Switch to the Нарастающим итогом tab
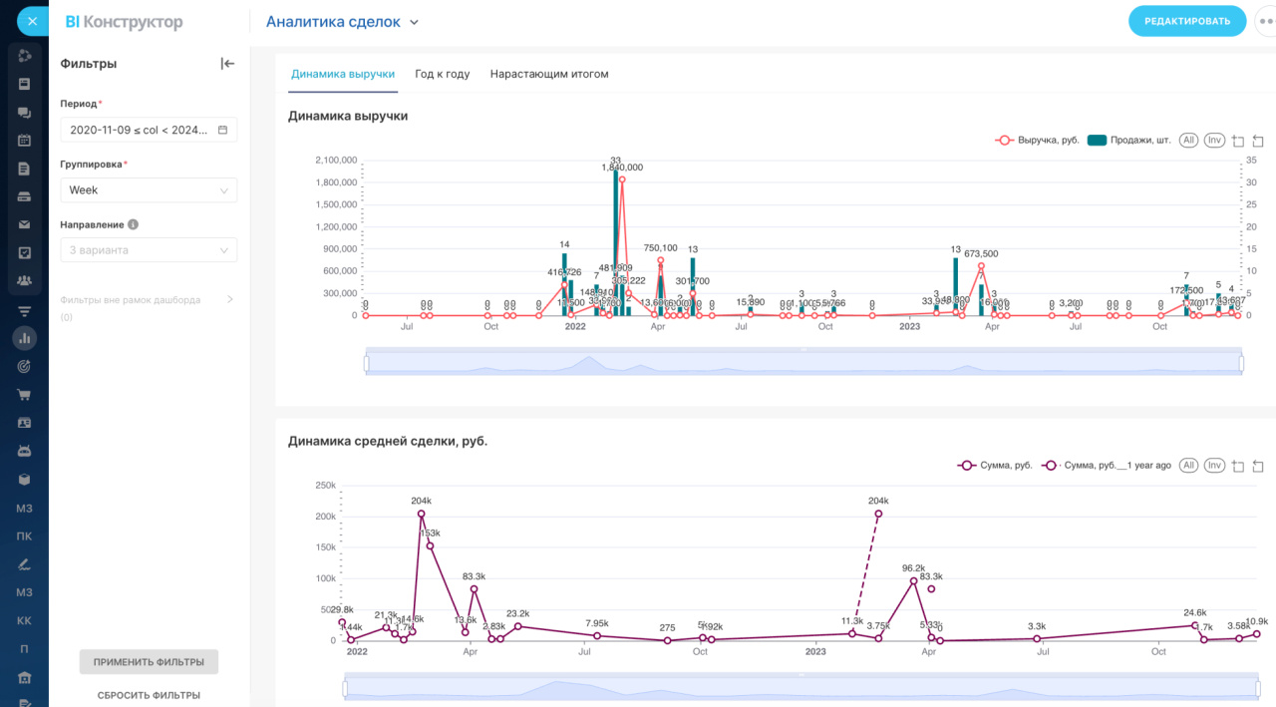Image resolution: width=1276 pixels, height=707 pixels. 549,74
